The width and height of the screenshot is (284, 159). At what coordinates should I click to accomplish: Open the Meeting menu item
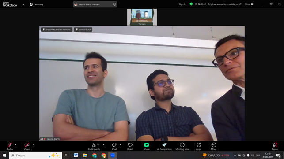coord(36,4)
